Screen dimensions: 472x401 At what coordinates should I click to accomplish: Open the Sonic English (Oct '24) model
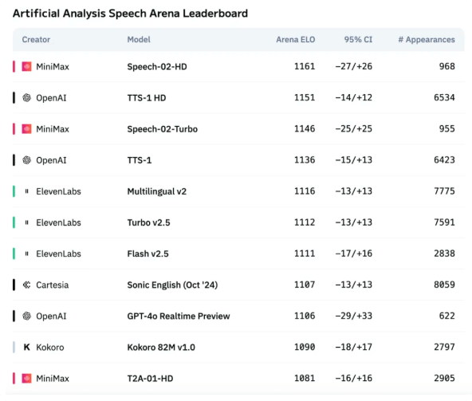[x=172, y=285]
